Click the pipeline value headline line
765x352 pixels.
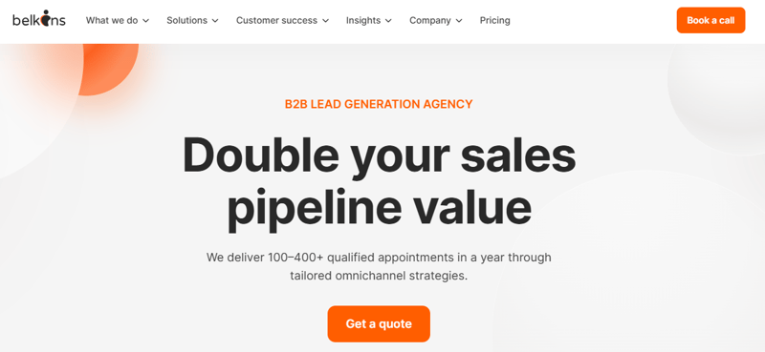pyautogui.click(x=379, y=208)
